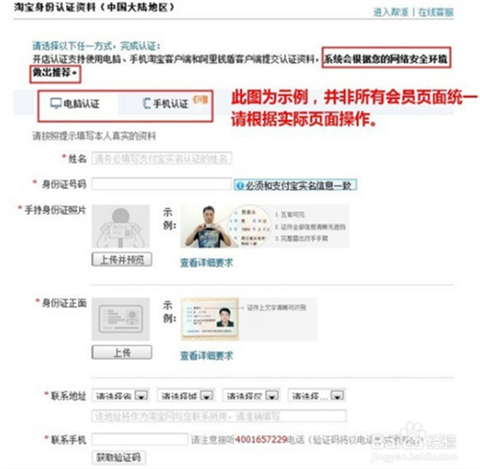Image resolution: width=480 pixels, height=469 pixels.
Task: Click the 获取验证码 button
Action: coord(119,457)
